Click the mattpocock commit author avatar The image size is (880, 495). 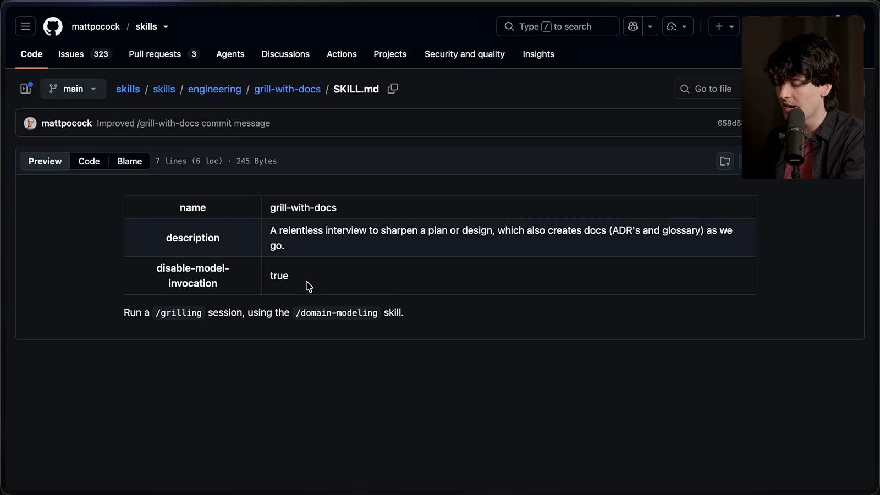[x=30, y=123]
